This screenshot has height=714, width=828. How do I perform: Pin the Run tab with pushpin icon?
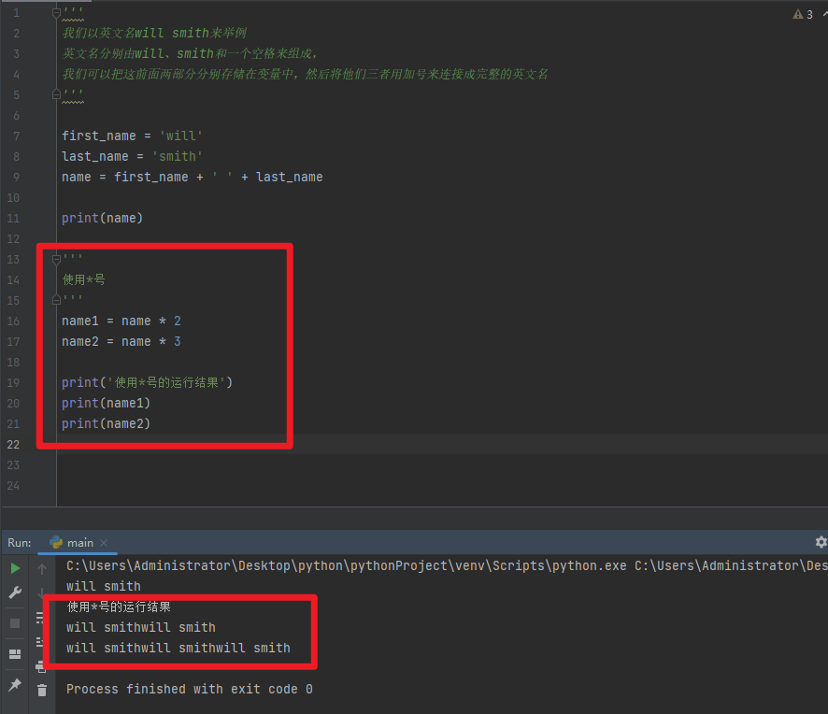tap(15, 685)
